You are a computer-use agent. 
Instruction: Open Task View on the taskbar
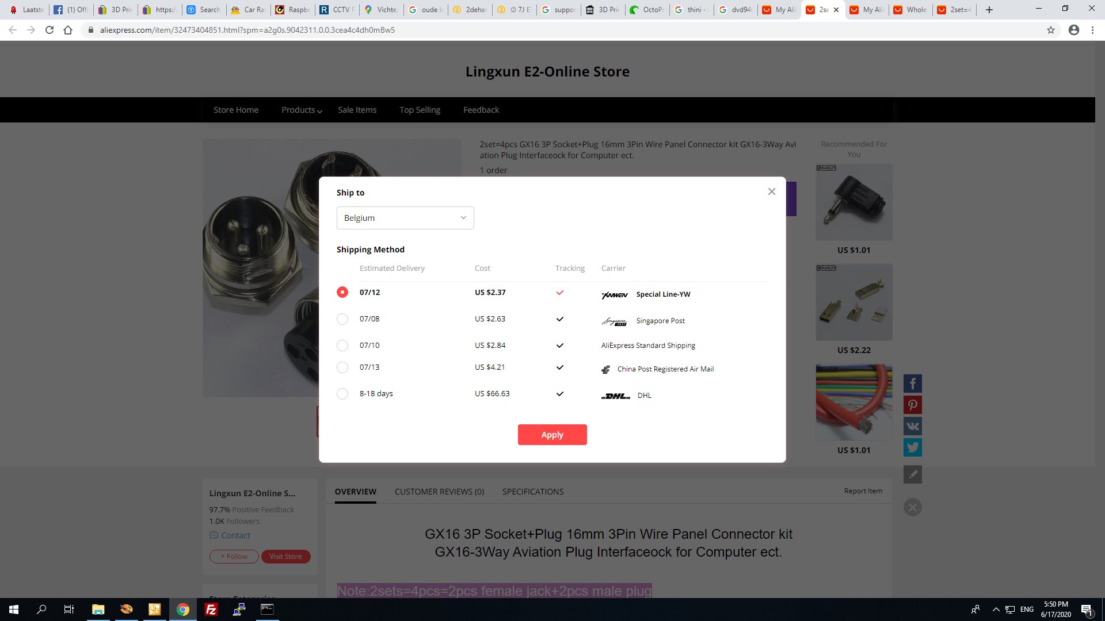[x=69, y=609]
